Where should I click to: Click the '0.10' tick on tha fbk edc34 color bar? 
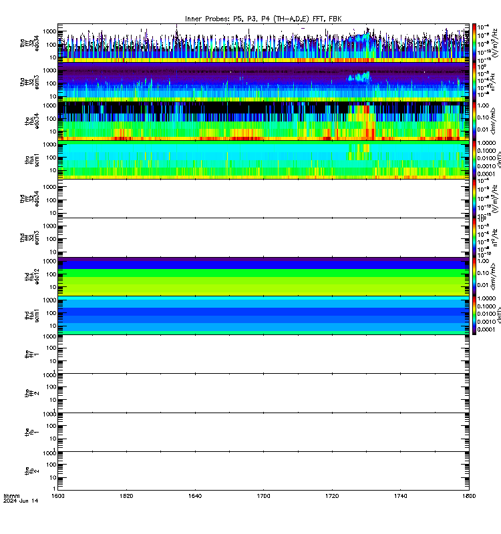[483, 117]
